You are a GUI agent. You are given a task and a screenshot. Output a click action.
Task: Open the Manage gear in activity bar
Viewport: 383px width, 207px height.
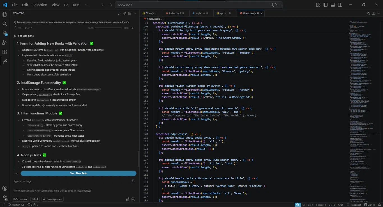pos(4,198)
